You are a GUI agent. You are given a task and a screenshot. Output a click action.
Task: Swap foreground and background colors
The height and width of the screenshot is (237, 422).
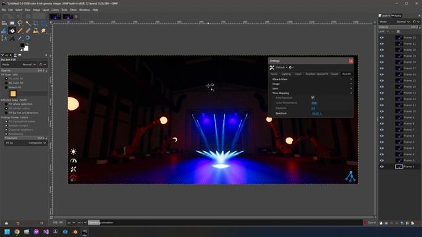click(27, 44)
